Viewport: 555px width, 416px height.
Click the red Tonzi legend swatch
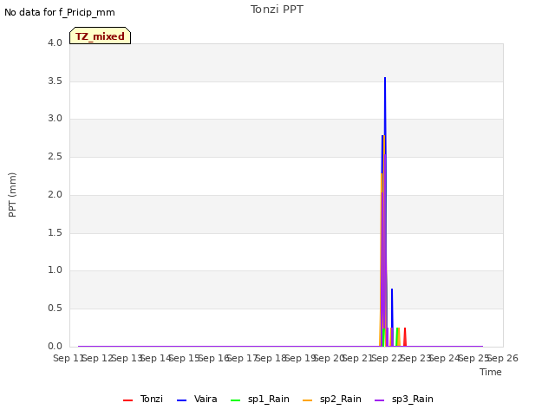coord(127,400)
